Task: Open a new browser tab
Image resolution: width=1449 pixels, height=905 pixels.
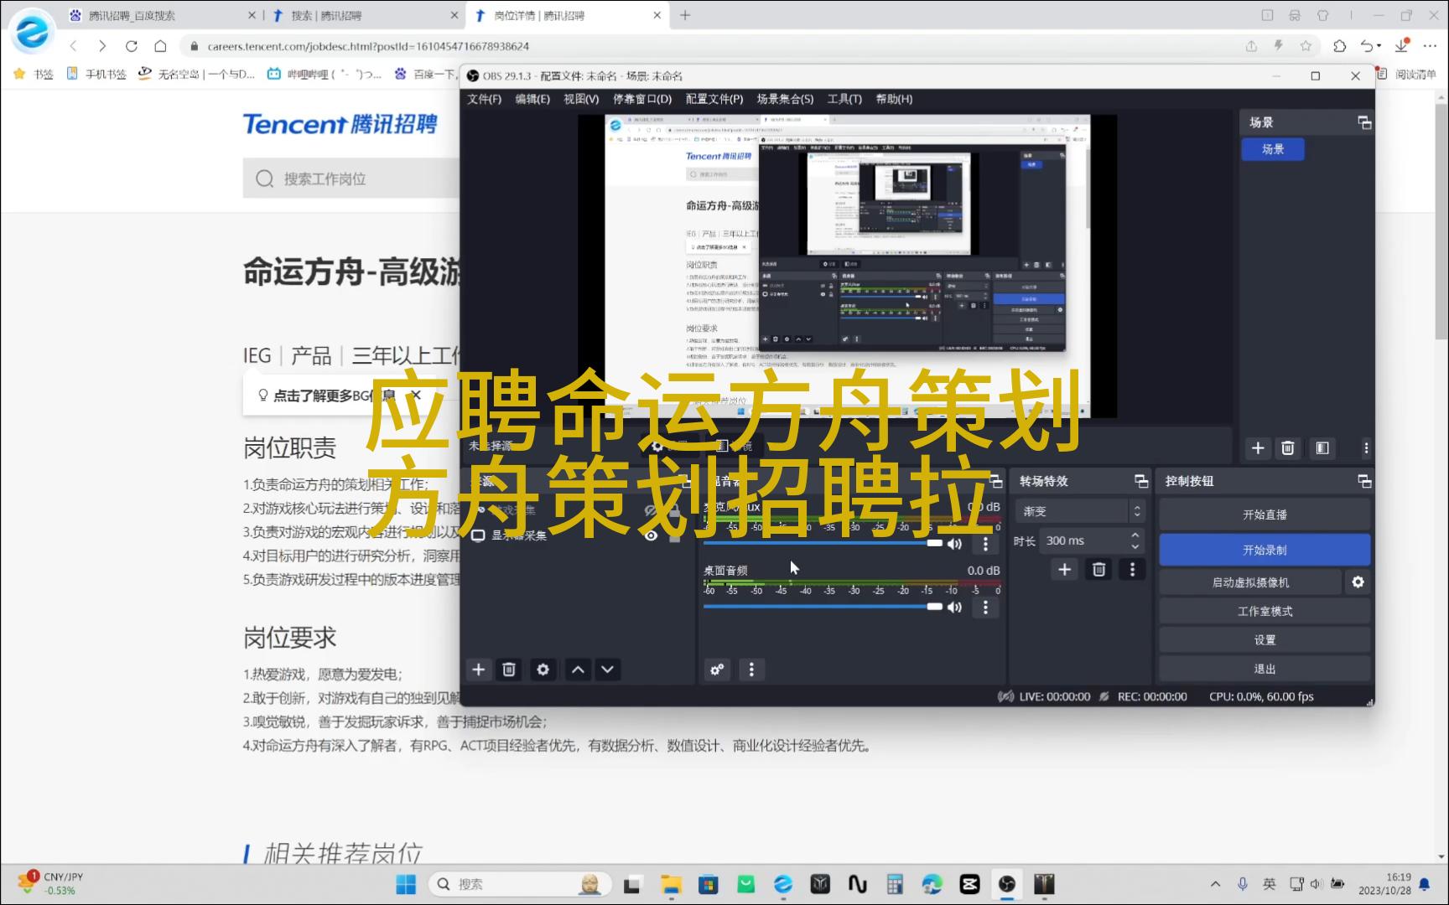Action: point(685,15)
